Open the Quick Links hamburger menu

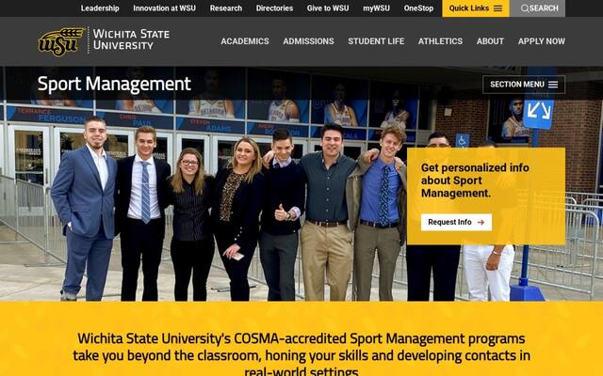tap(475, 8)
